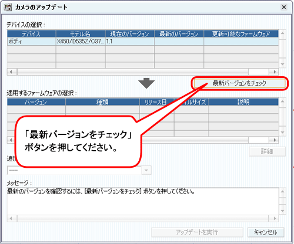Click the アップデートを実行 button

pos(197,232)
